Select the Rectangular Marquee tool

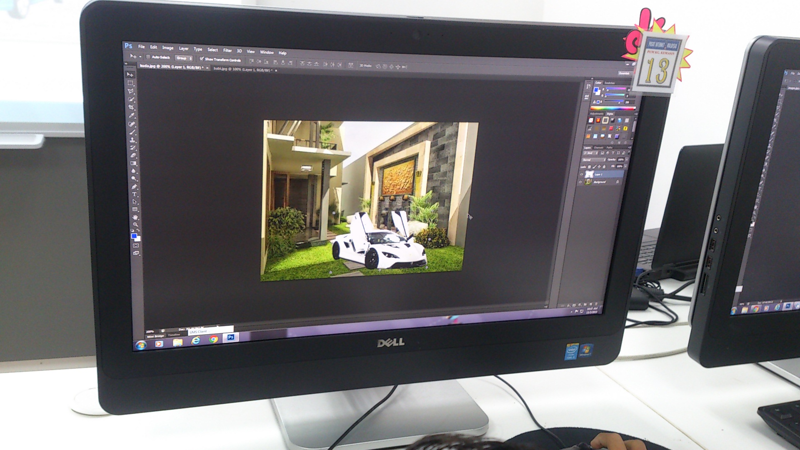130,83
